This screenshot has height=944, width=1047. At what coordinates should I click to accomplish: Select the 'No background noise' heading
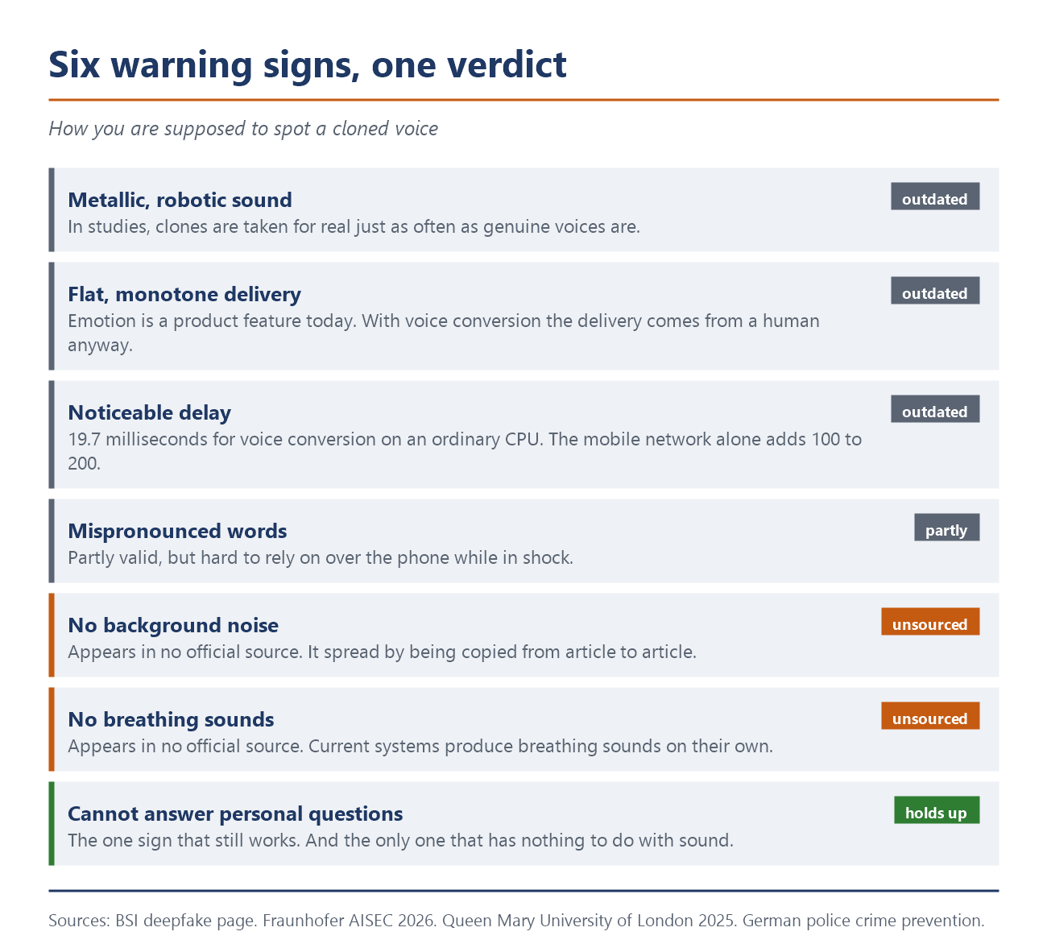coord(173,625)
